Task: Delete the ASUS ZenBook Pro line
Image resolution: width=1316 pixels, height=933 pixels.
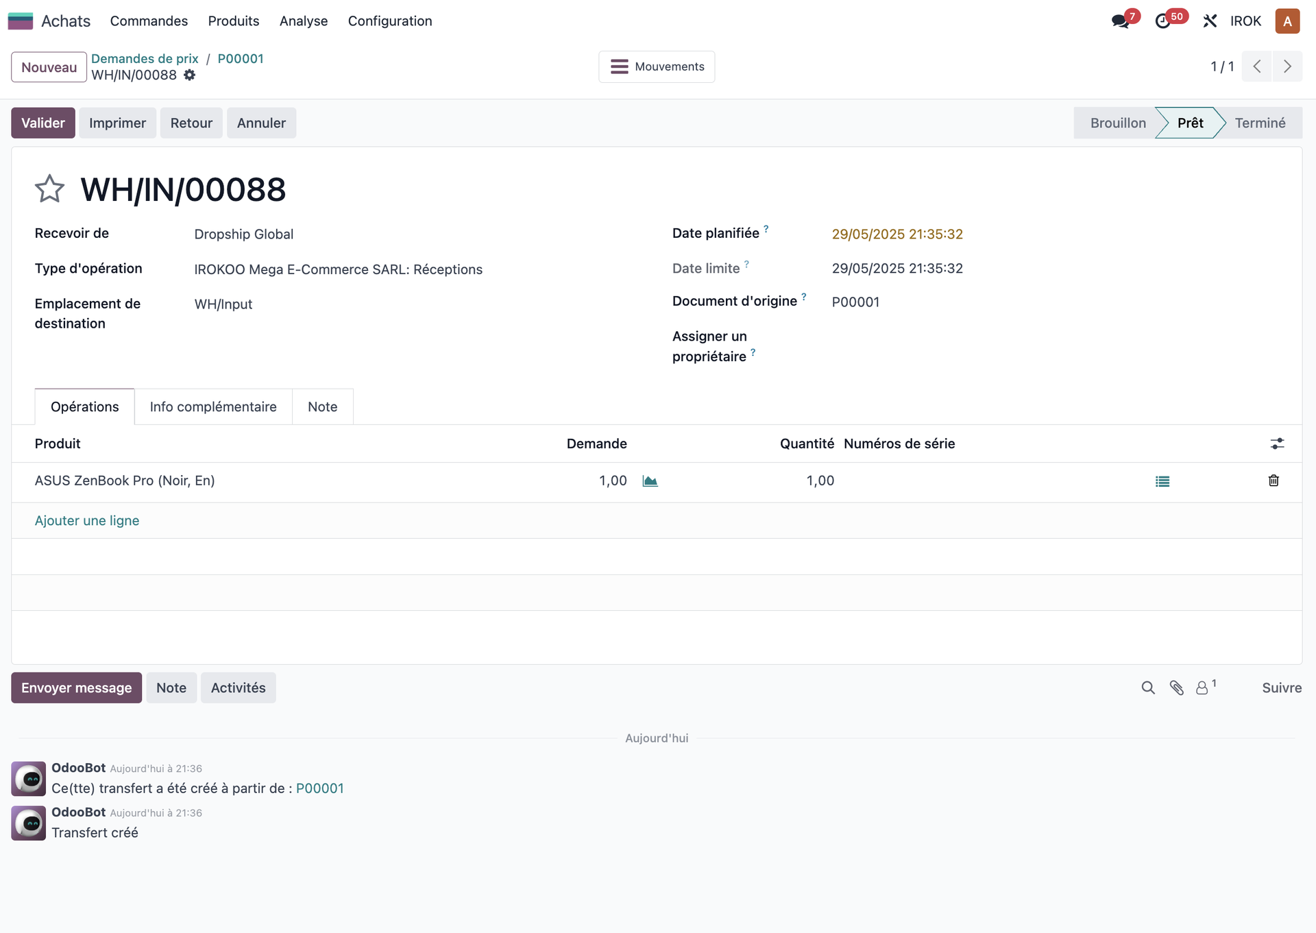Action: coord(1274,481)
